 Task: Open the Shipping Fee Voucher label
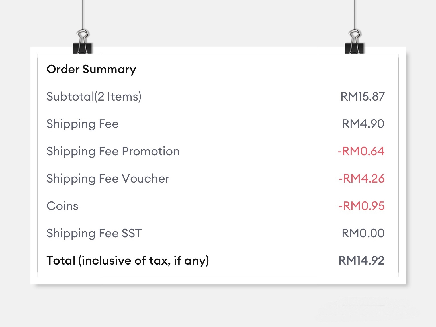click(108, 179)
